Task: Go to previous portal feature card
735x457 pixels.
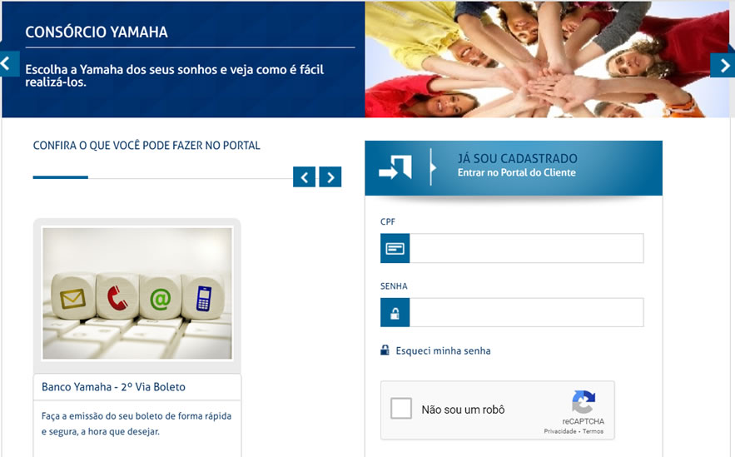Action: [x=304, y=176]
